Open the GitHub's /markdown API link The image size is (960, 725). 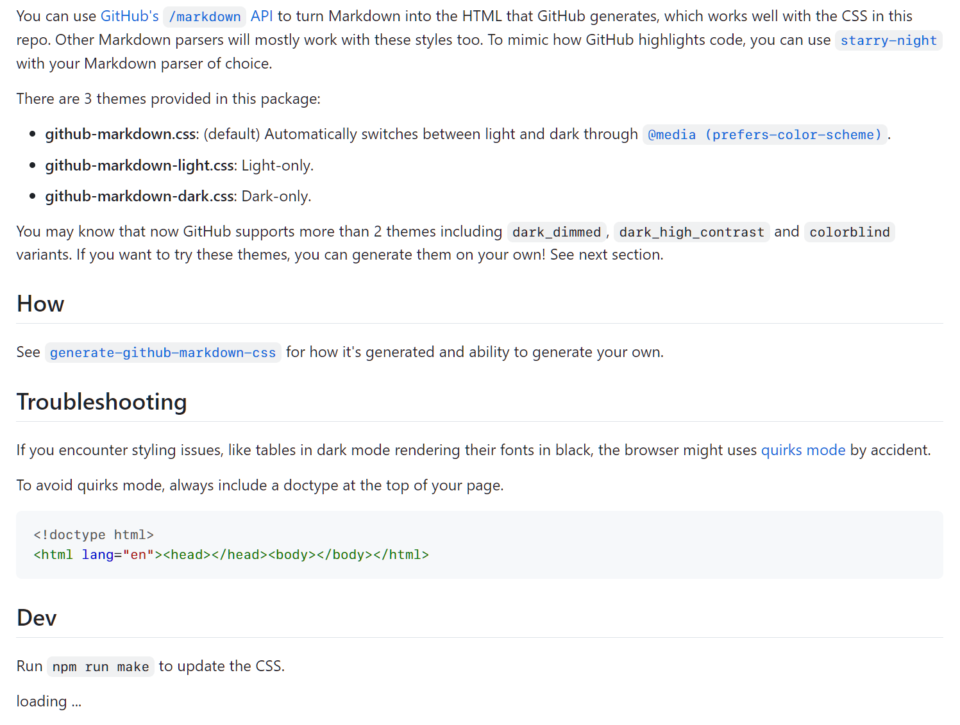pos(187,16)
